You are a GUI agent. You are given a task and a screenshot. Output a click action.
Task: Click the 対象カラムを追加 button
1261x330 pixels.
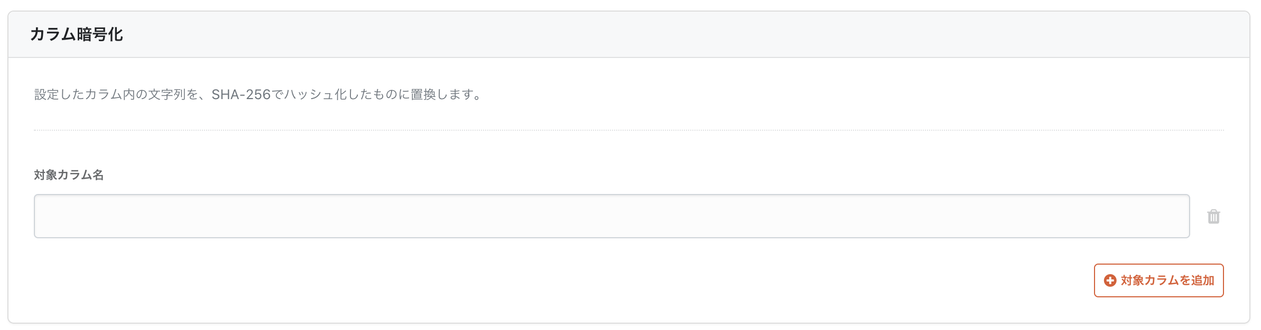click(1158, 280)
